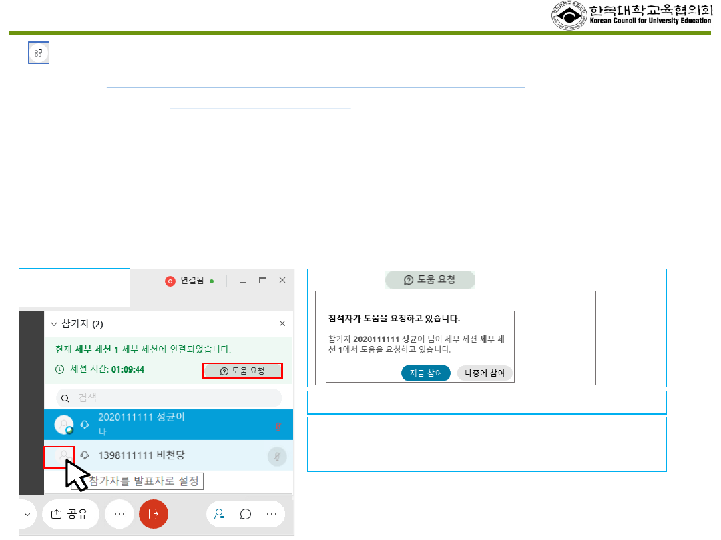The image size is (721, 540).
Task: Toggle the red microphone icon for 성균이
Action: click(277, 425)
